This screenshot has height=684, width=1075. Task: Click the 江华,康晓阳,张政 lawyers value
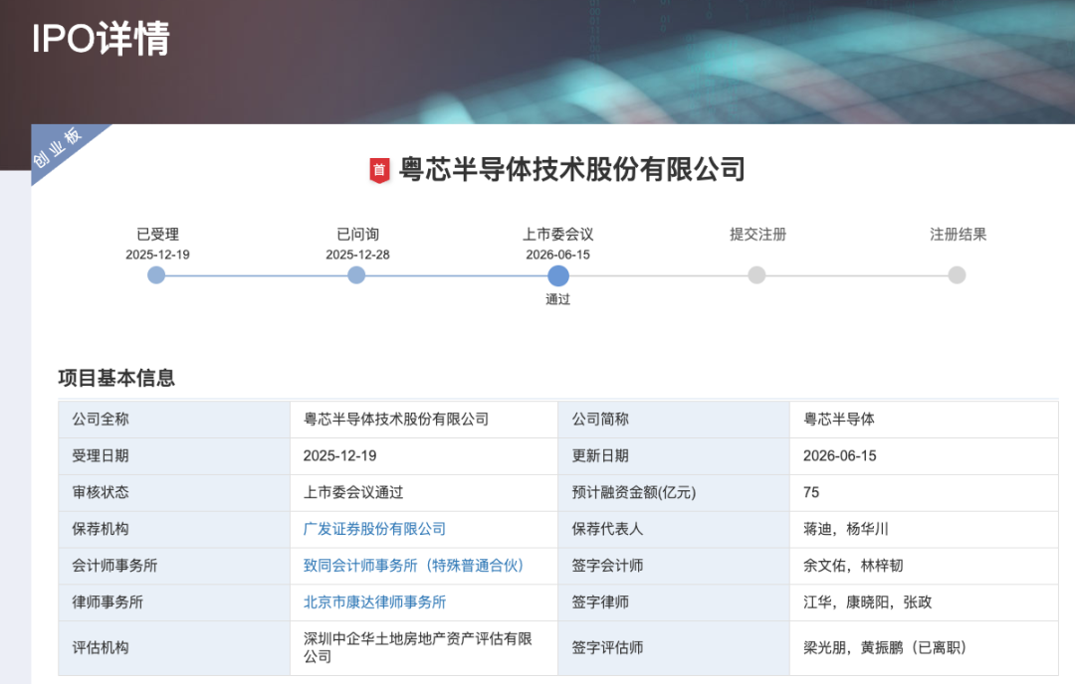click(868, 602)
